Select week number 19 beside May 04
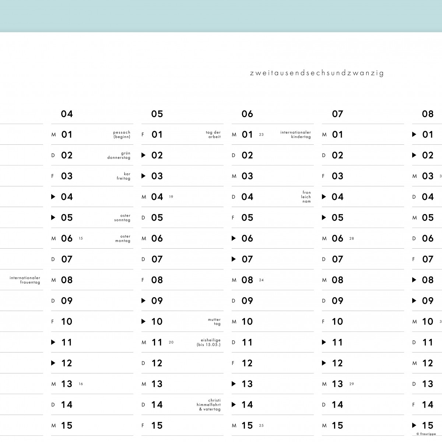This screenshot has width=442, height=442. pos(171,197)
